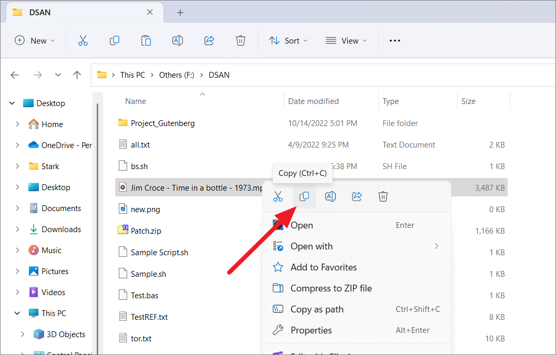Expand the Stark folder node

pos(17,166)
